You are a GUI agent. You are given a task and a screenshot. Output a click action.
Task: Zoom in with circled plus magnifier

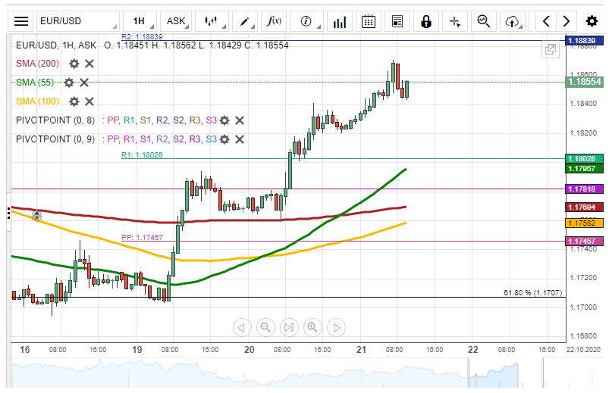point(312,327)
